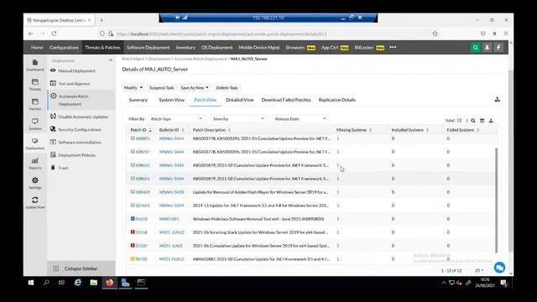Viewport: 537px width, 302px height.
Task: Open Test and Approve in the sidebar
Action: pyautogui.click(x=74, y=84)
